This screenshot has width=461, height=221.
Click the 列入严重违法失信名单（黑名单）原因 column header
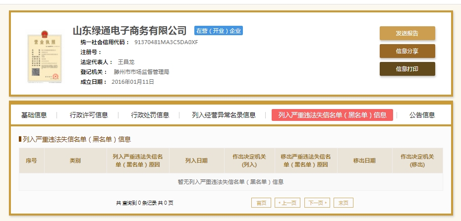point(138,161)
